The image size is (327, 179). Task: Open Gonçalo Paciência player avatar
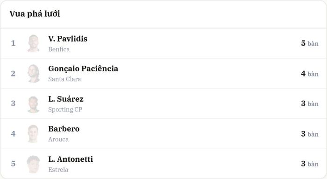[x=33, y=74]
